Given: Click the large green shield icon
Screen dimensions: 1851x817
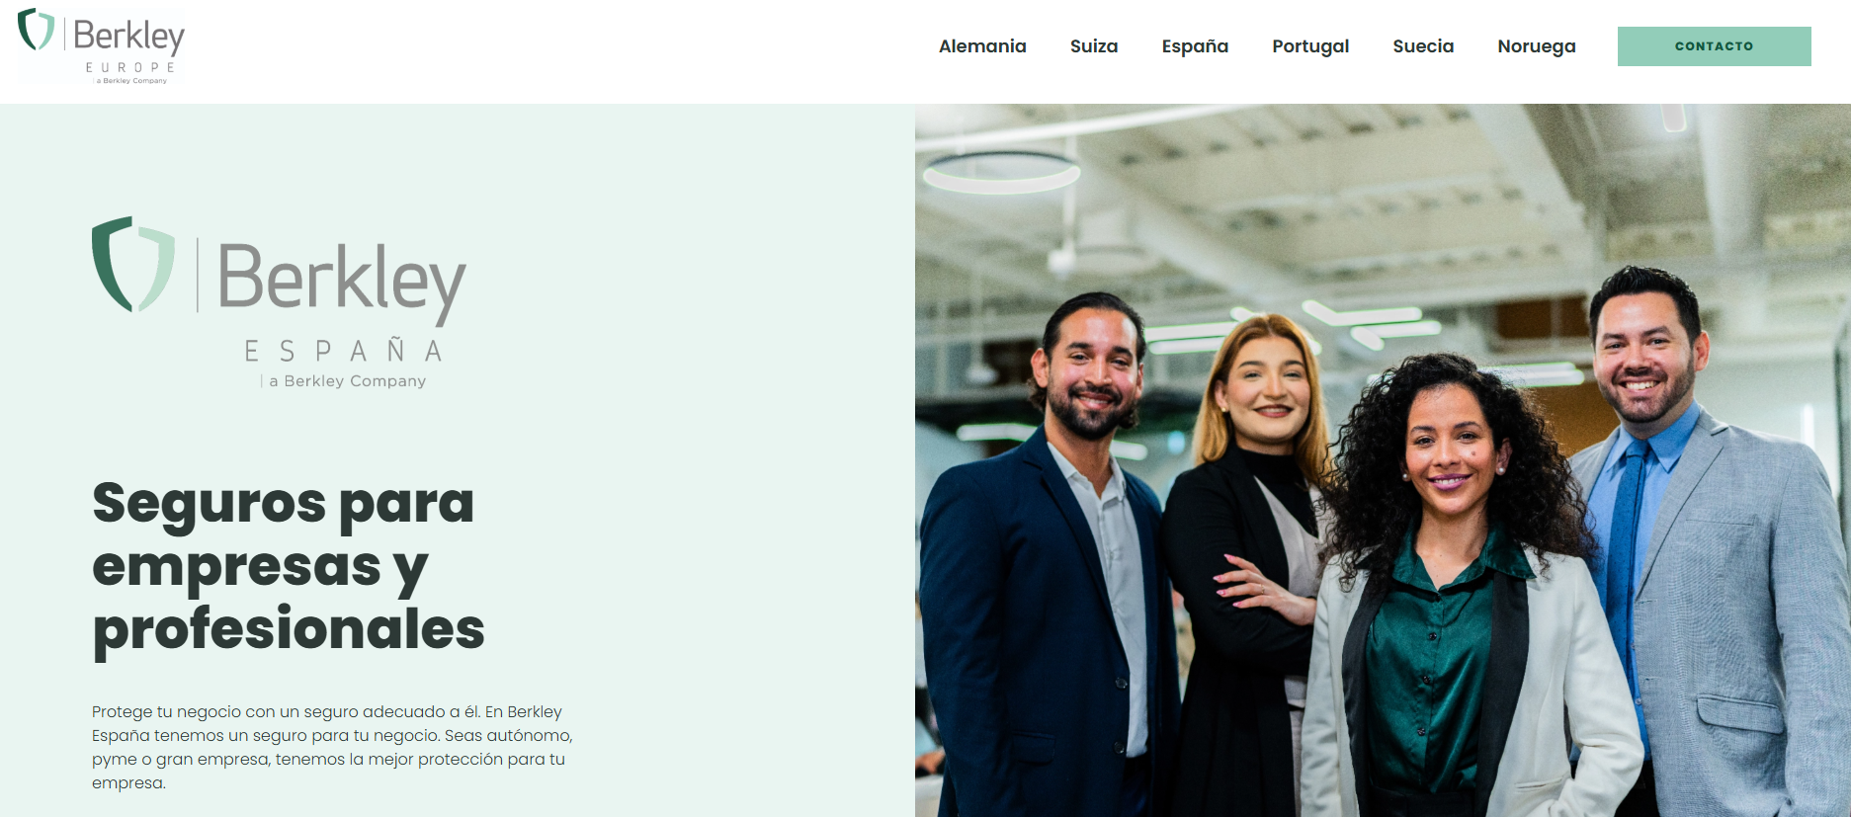Looking at the screenshot, I should [x=132, y=265].
